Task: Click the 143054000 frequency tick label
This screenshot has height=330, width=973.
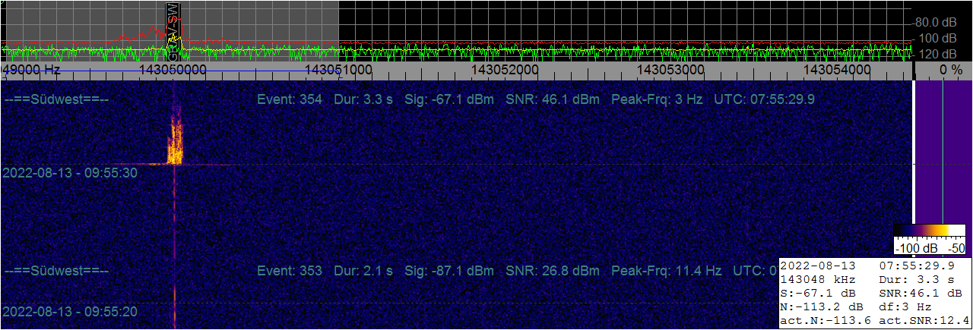Action: click(x=837, y=70)
